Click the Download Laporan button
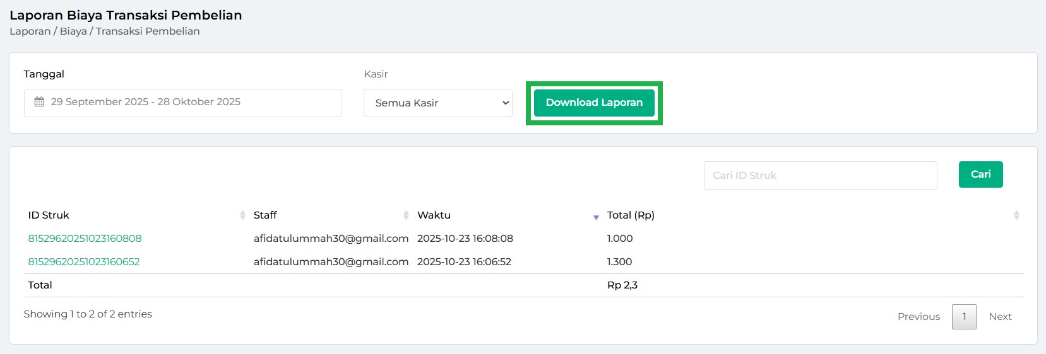This screenshot has width=1046, height=354. point(593,103)
